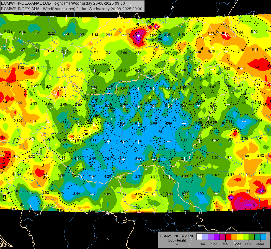Click wind shear value 3.66
This screenshot has width=271, height=249.
point(124,53)
